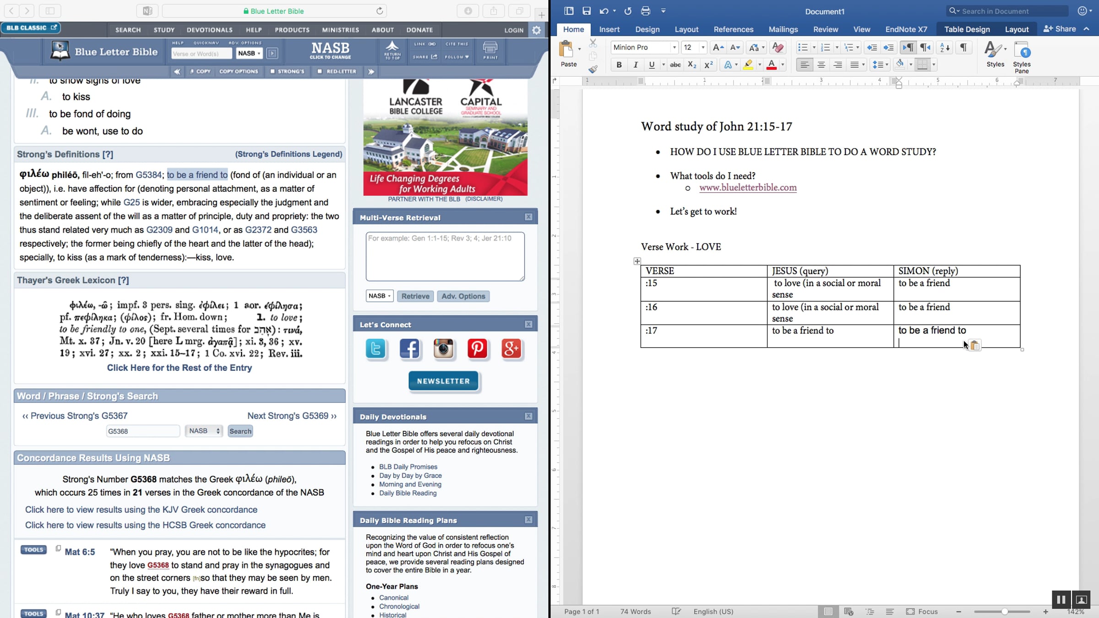Toggle Bold formatting in Word ribbon
Screen dimensions: 1099x618
coord(619,65)
